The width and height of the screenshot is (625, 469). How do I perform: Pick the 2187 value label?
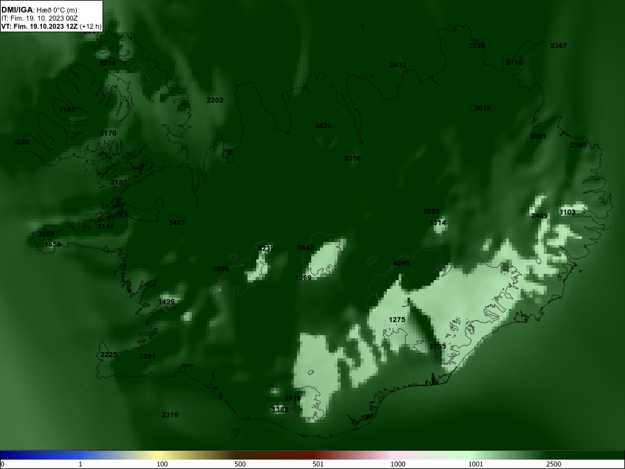tap(119, 182)
